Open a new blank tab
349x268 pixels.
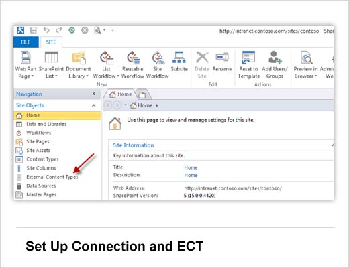click(x=142, y=95)
